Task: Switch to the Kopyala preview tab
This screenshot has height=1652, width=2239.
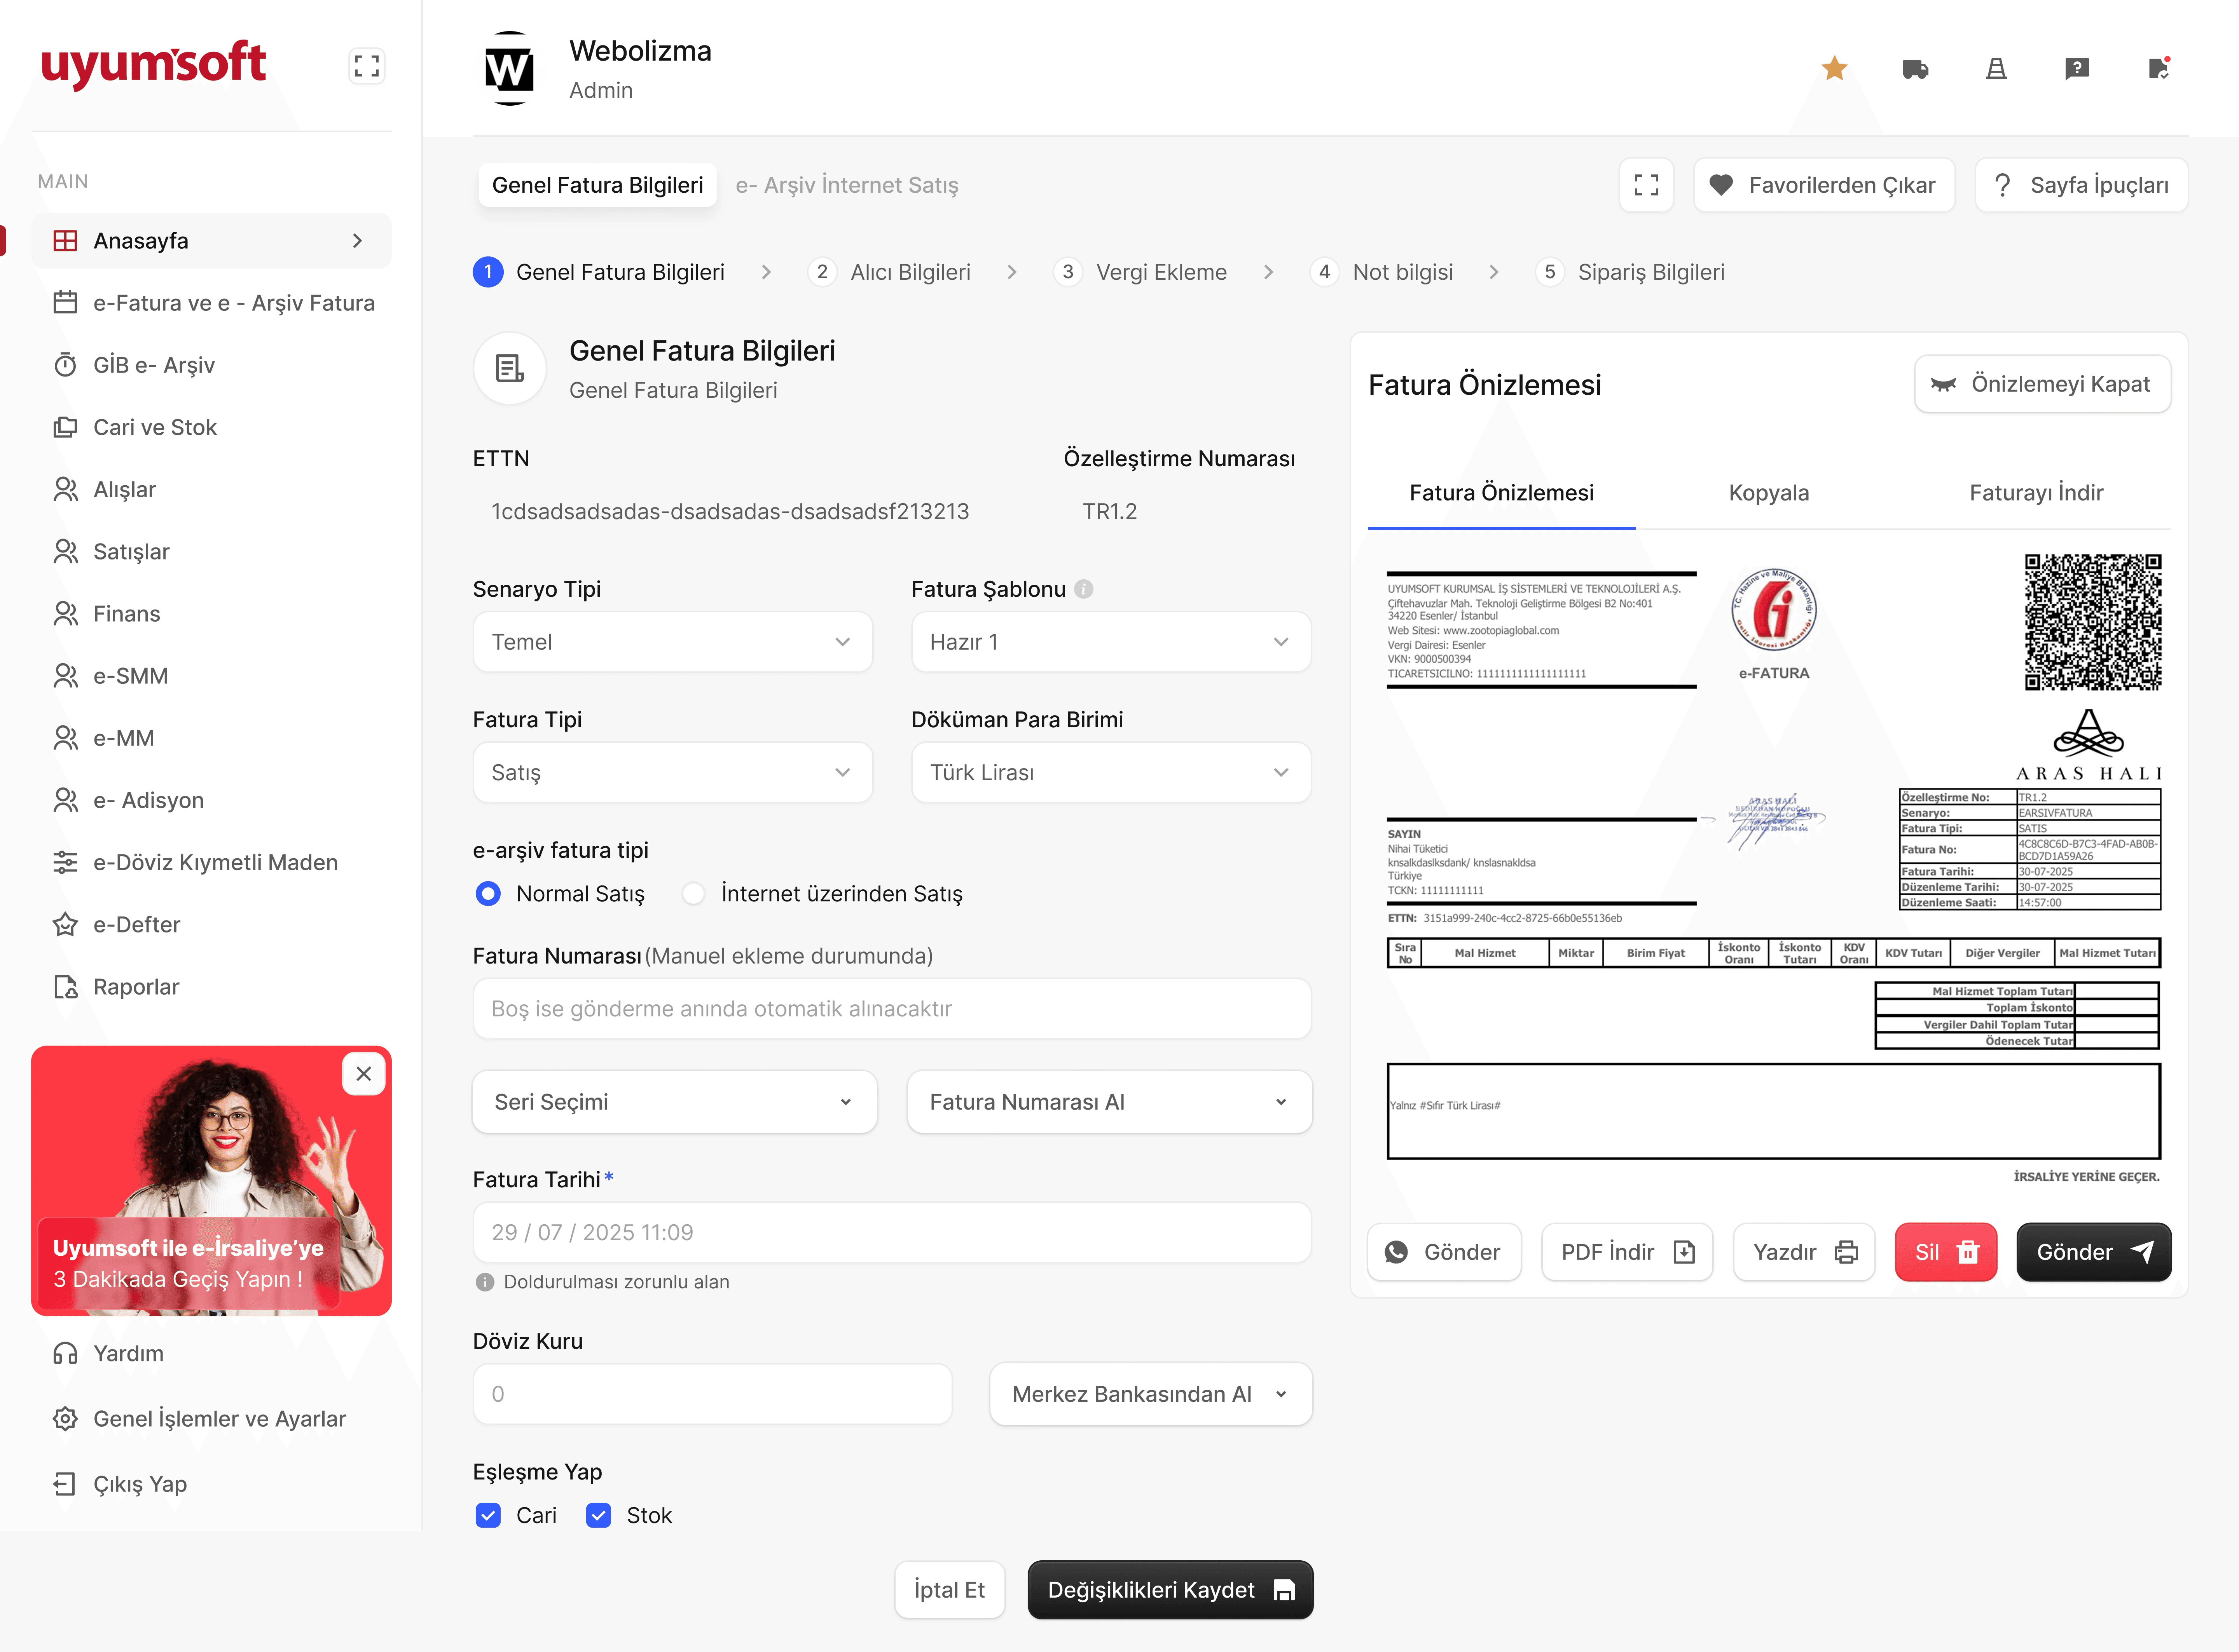Action: pyautogui.click(x=1768, y=492)
